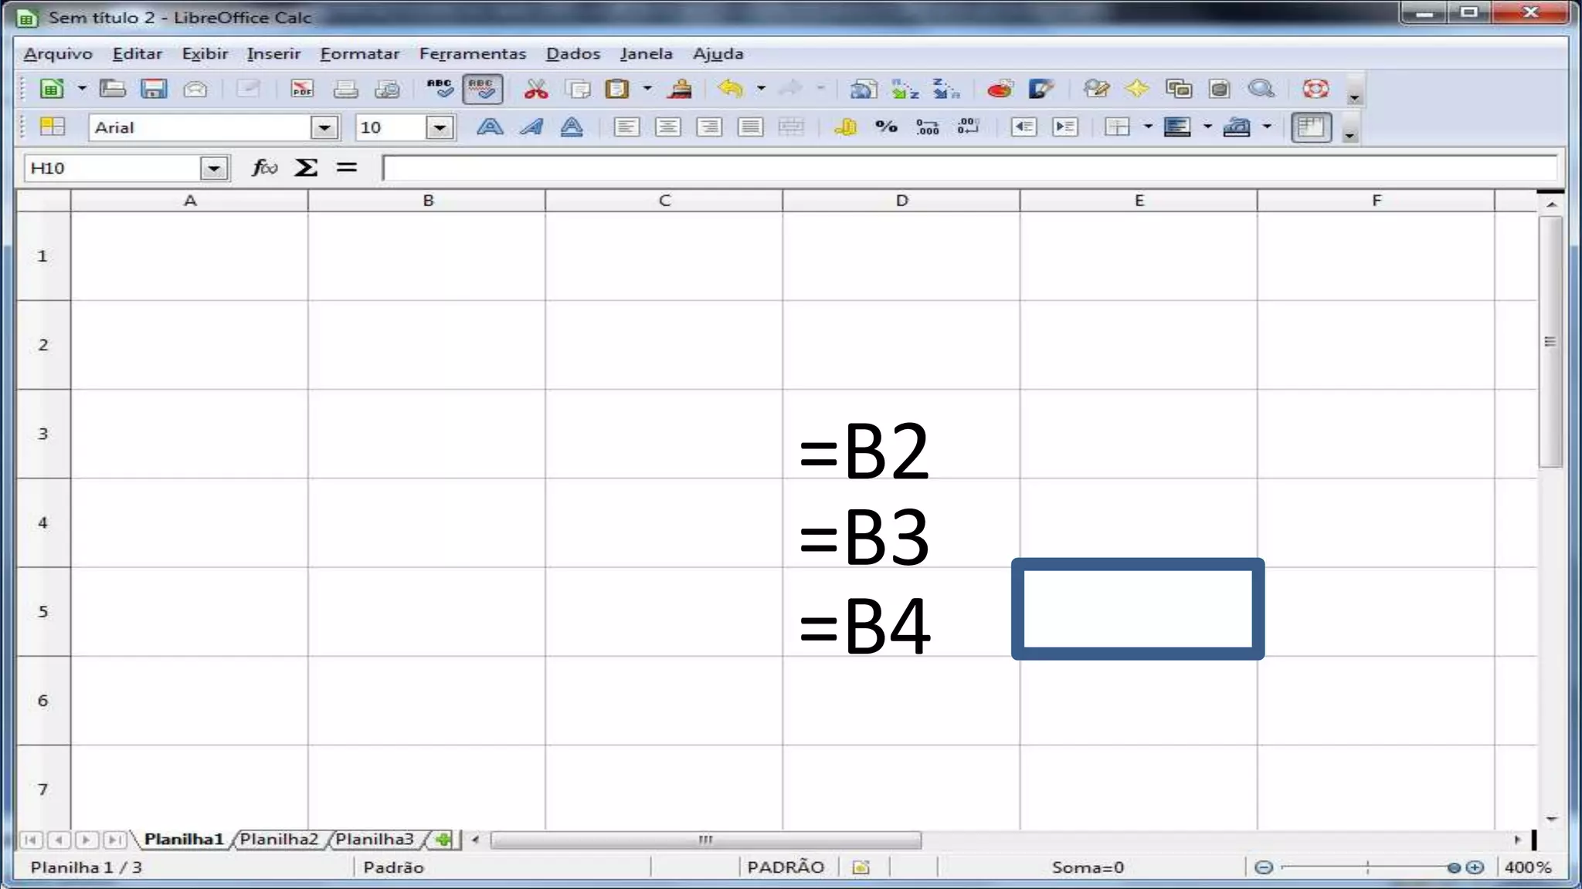Switch to the Planilha3 sheet tab

point(375,839)
